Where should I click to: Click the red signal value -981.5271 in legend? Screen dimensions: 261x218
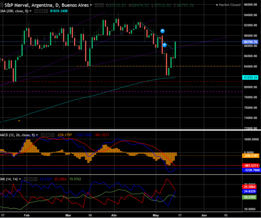pos(102,135)
